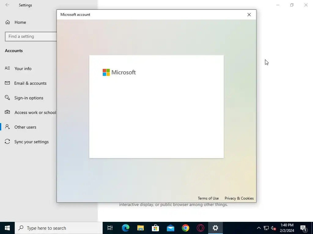The height and width of the screenshot is (234, 313).
Task: Go to Settings Home
Action: pyautogui.click(x=20, y=22)
